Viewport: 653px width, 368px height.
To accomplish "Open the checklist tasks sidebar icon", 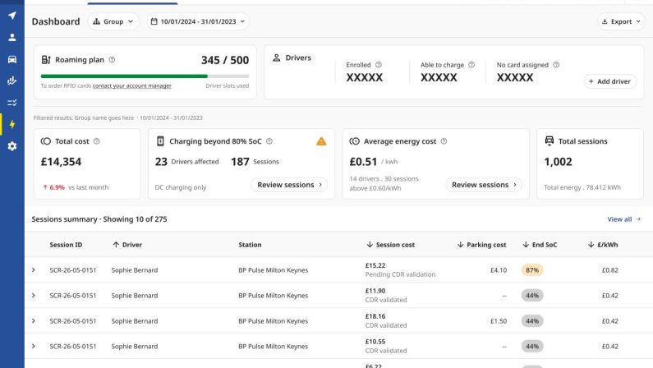I will tap(12, 103).
